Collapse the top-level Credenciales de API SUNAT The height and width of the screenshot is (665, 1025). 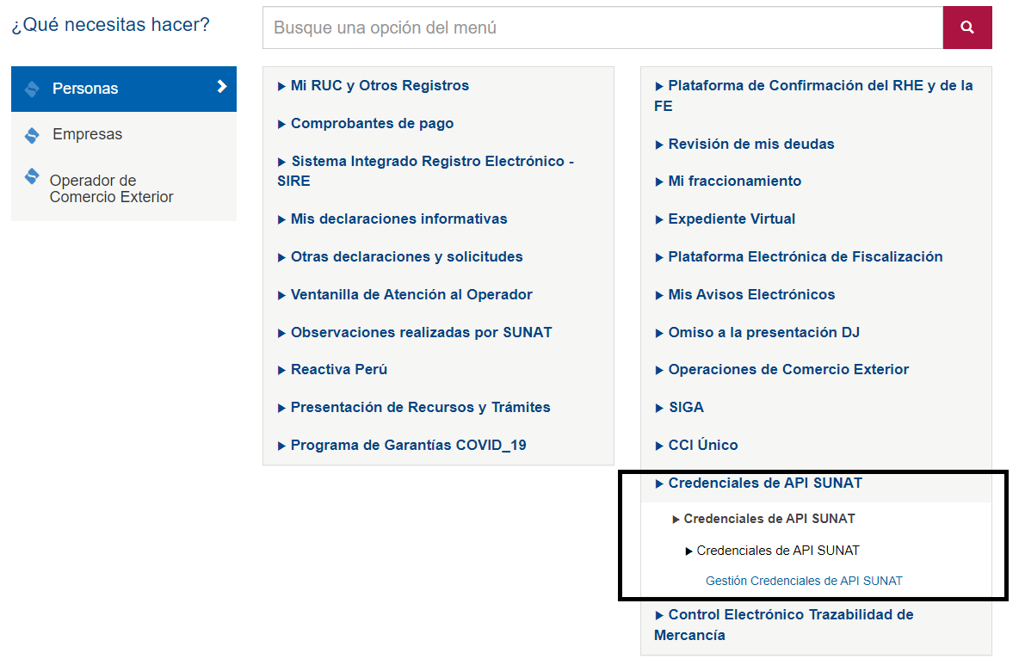758,483
